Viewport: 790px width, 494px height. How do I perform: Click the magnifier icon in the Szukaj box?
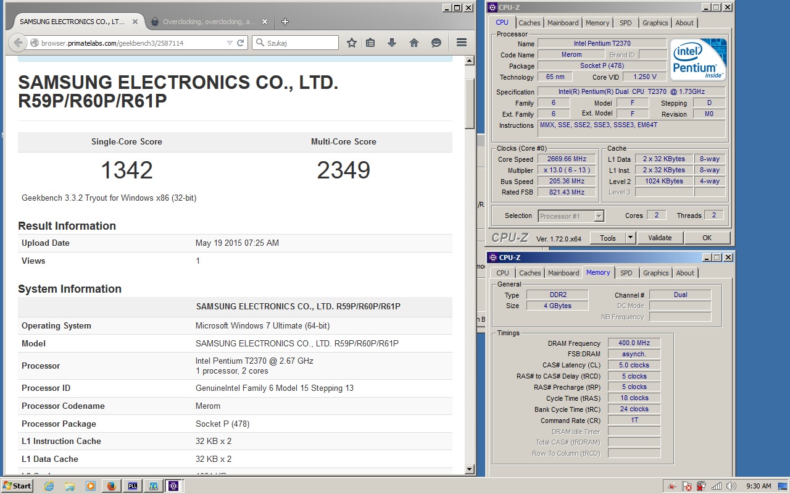(260, 43)
